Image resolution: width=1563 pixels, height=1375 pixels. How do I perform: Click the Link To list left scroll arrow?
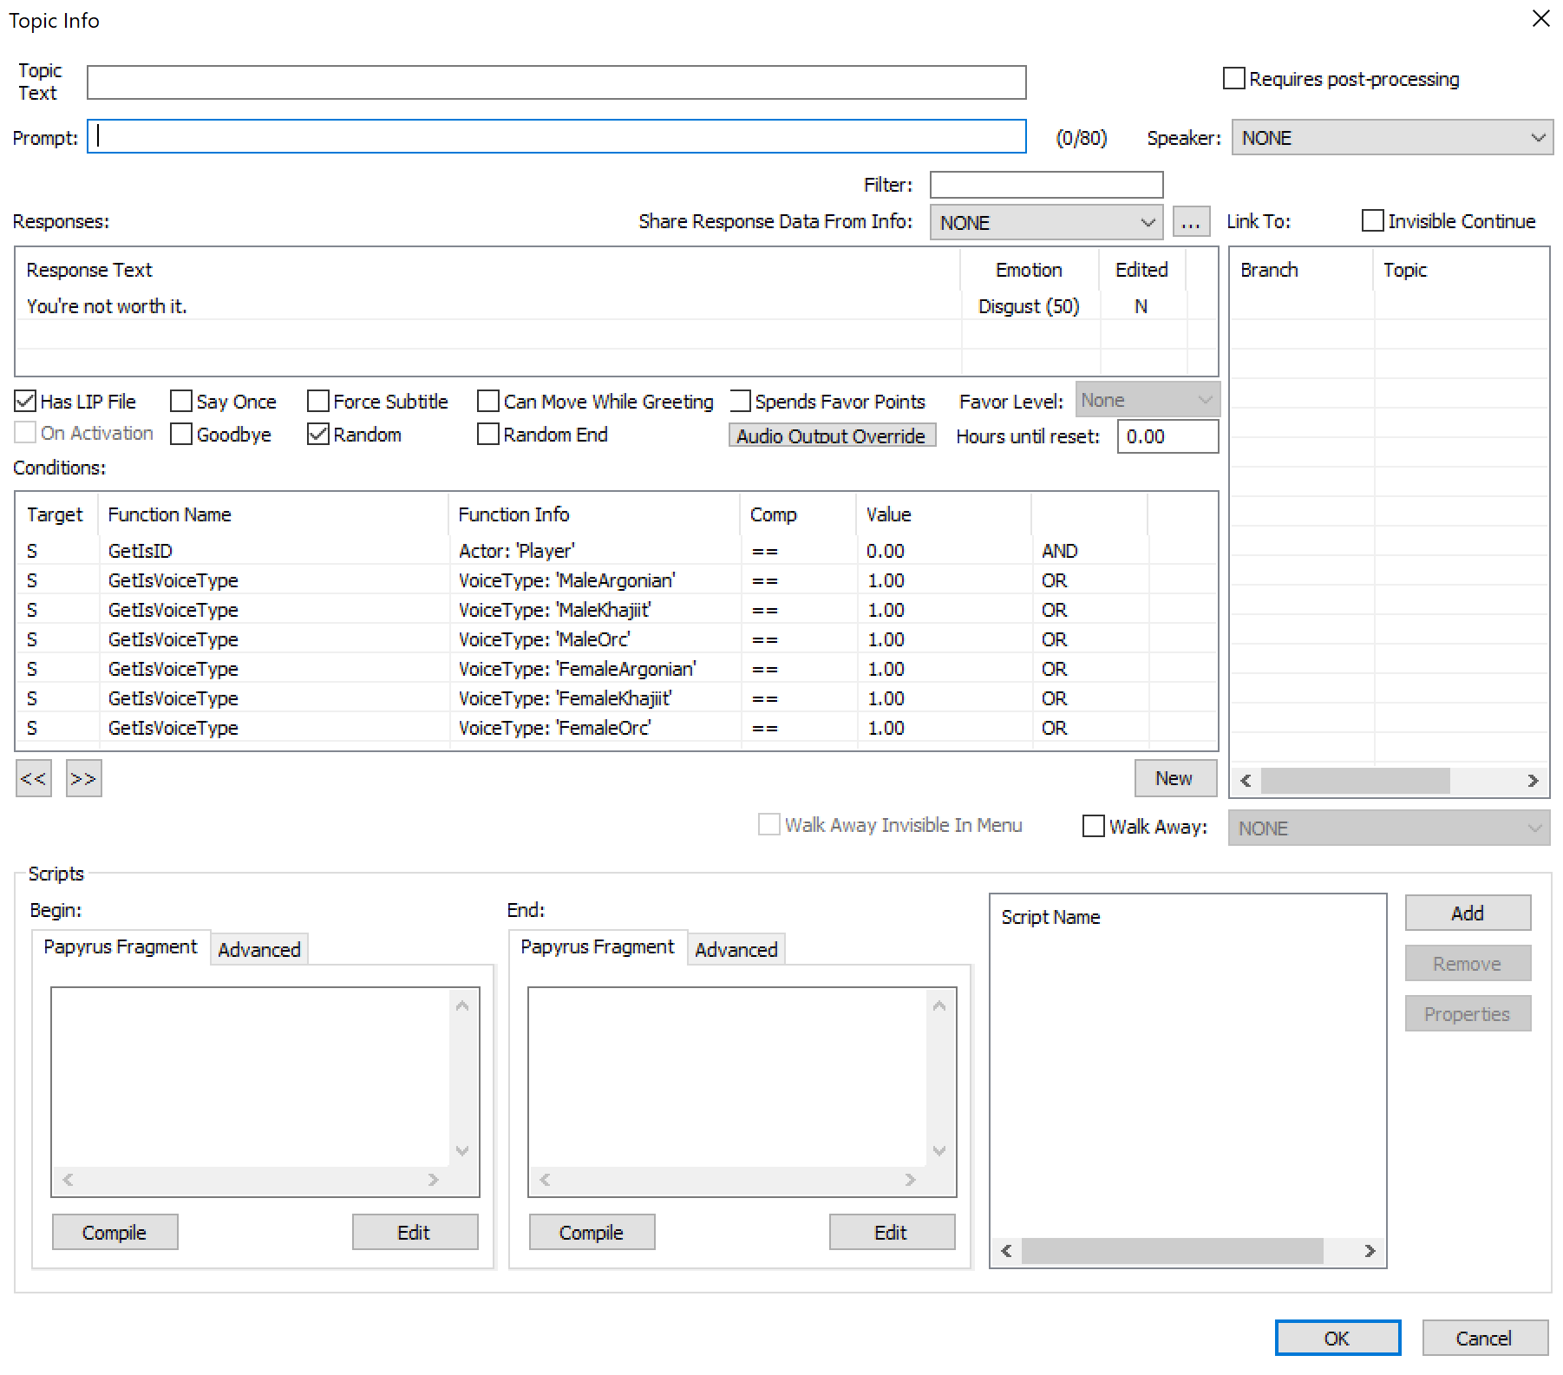coord(1246,781)
